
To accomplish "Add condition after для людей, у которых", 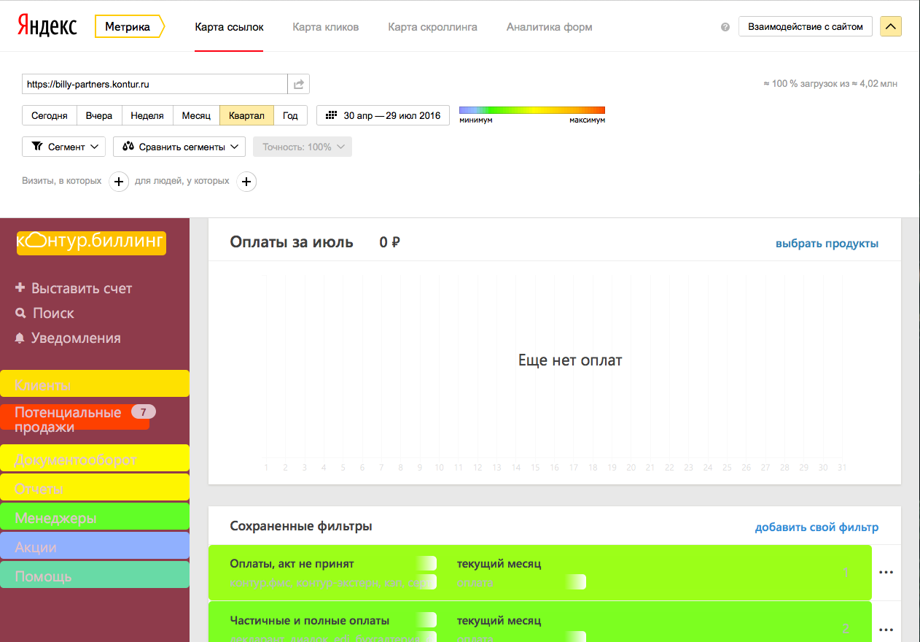I will (x=246, y=182).
